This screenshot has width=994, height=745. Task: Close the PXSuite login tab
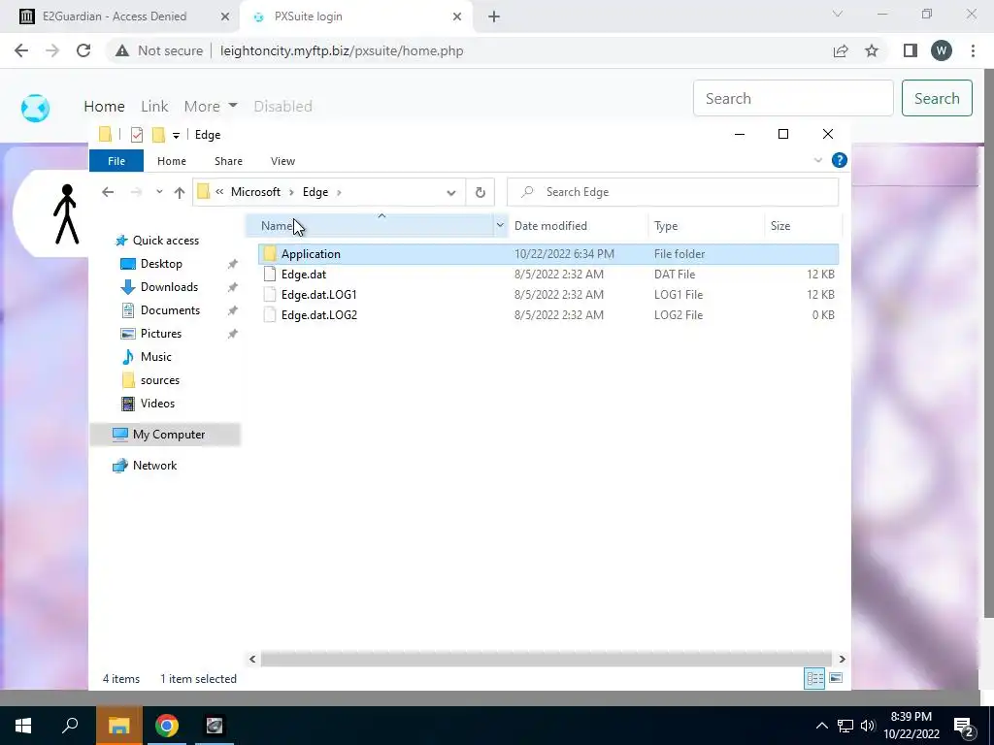point(457,16)
